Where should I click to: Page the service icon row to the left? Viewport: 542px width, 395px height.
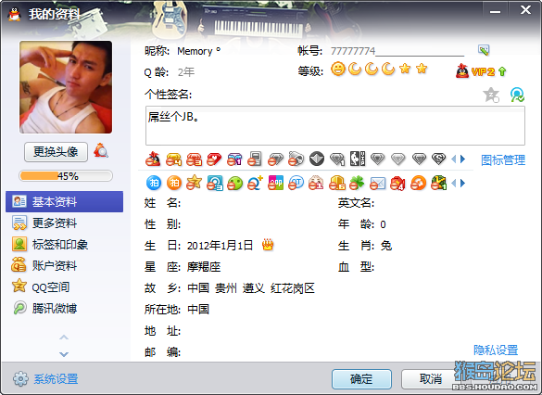(454, 183)
